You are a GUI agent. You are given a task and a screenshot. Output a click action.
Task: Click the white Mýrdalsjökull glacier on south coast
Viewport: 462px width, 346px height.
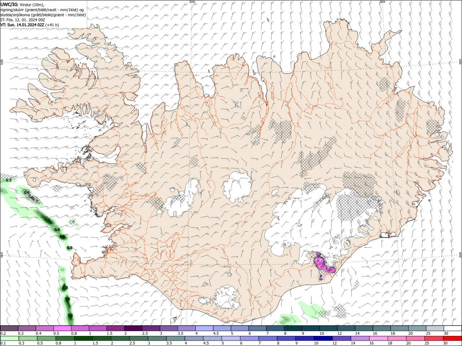click(227, 297)
